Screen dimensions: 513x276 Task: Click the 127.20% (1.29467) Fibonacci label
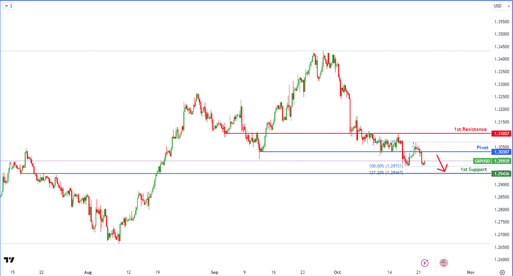[x=386, y=173]
